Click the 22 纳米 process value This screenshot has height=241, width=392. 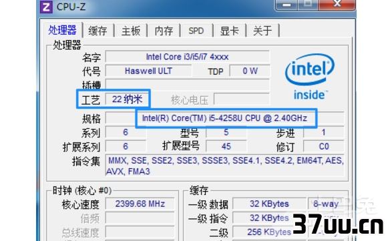(127, 99)
